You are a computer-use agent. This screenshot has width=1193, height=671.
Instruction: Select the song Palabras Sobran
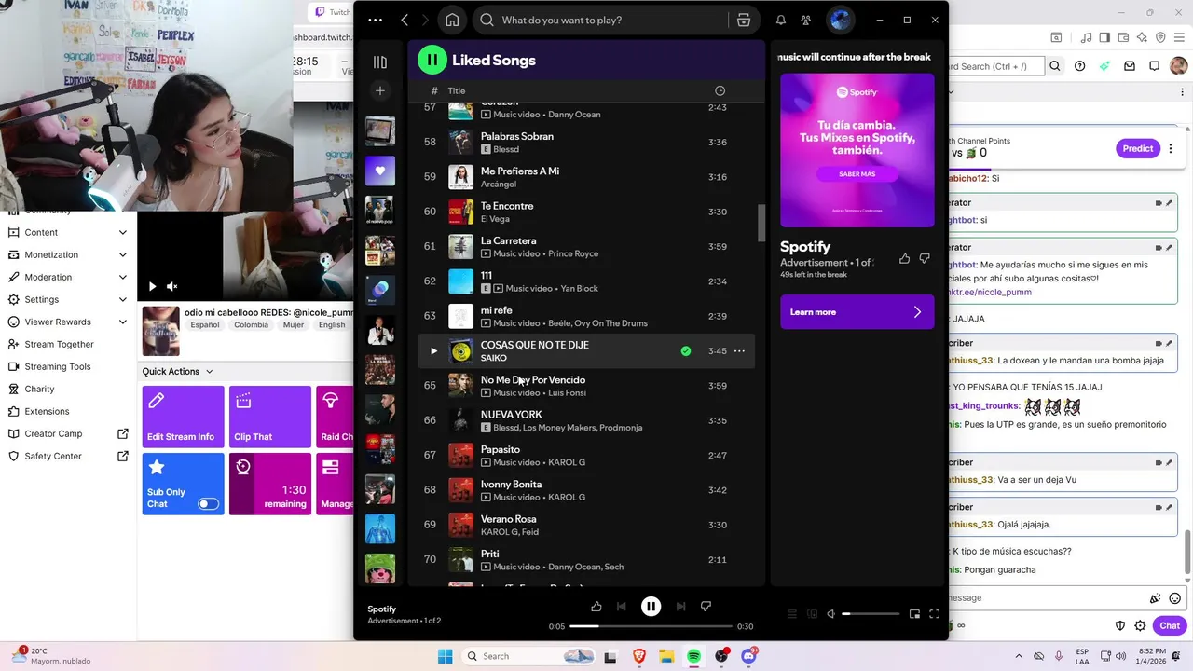coord(517,136)
